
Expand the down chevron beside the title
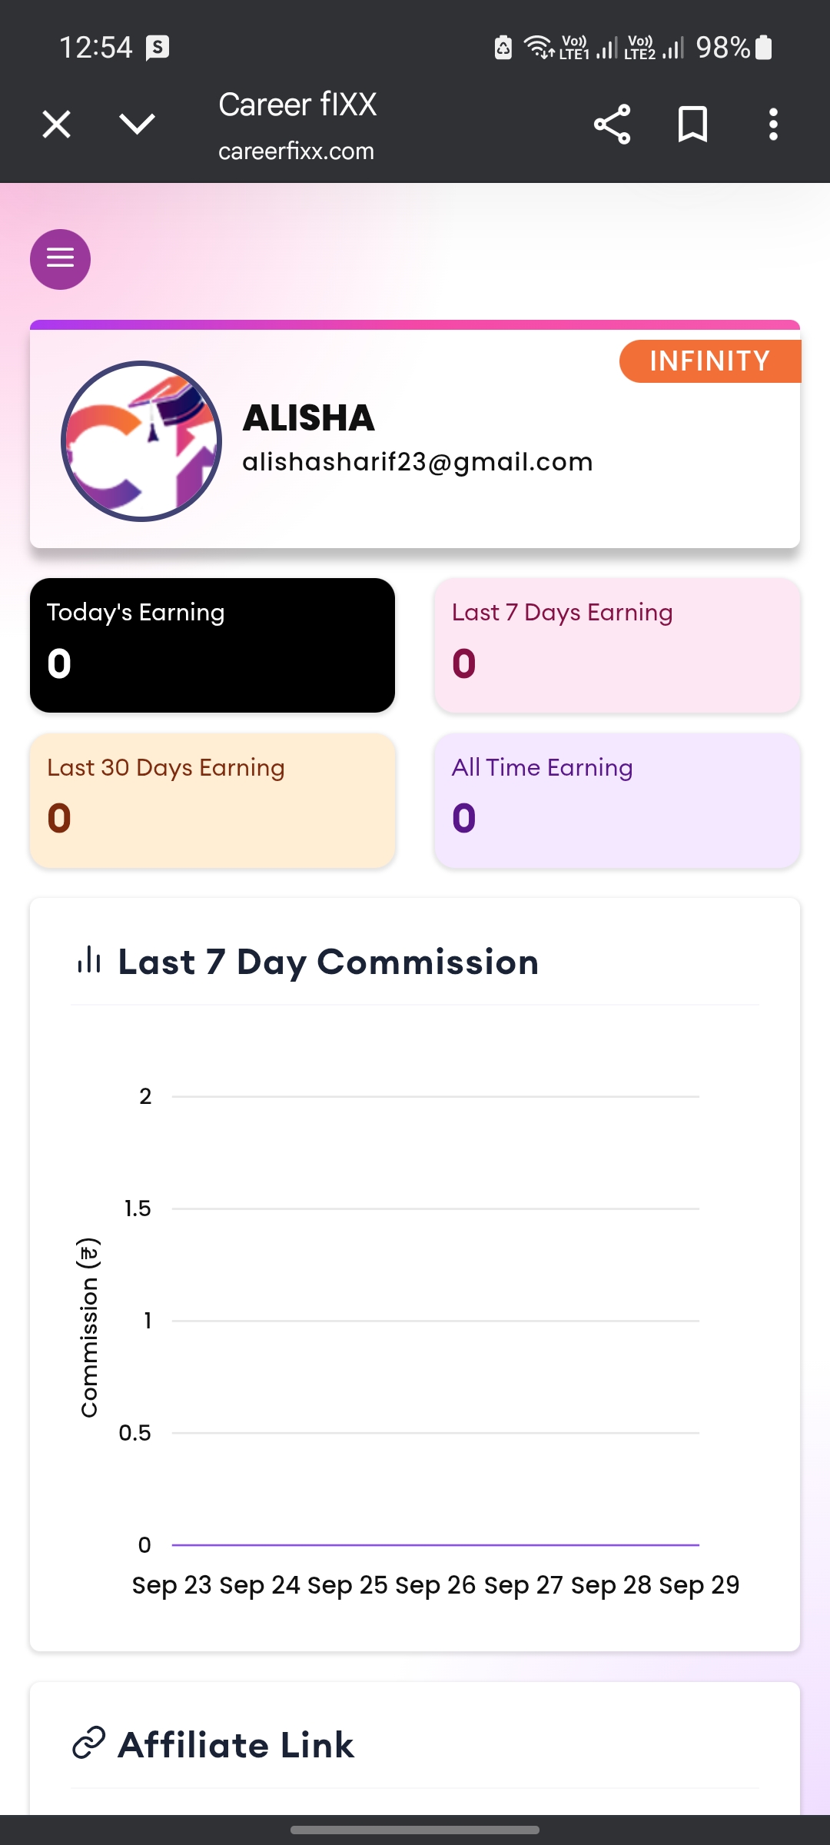138,125
